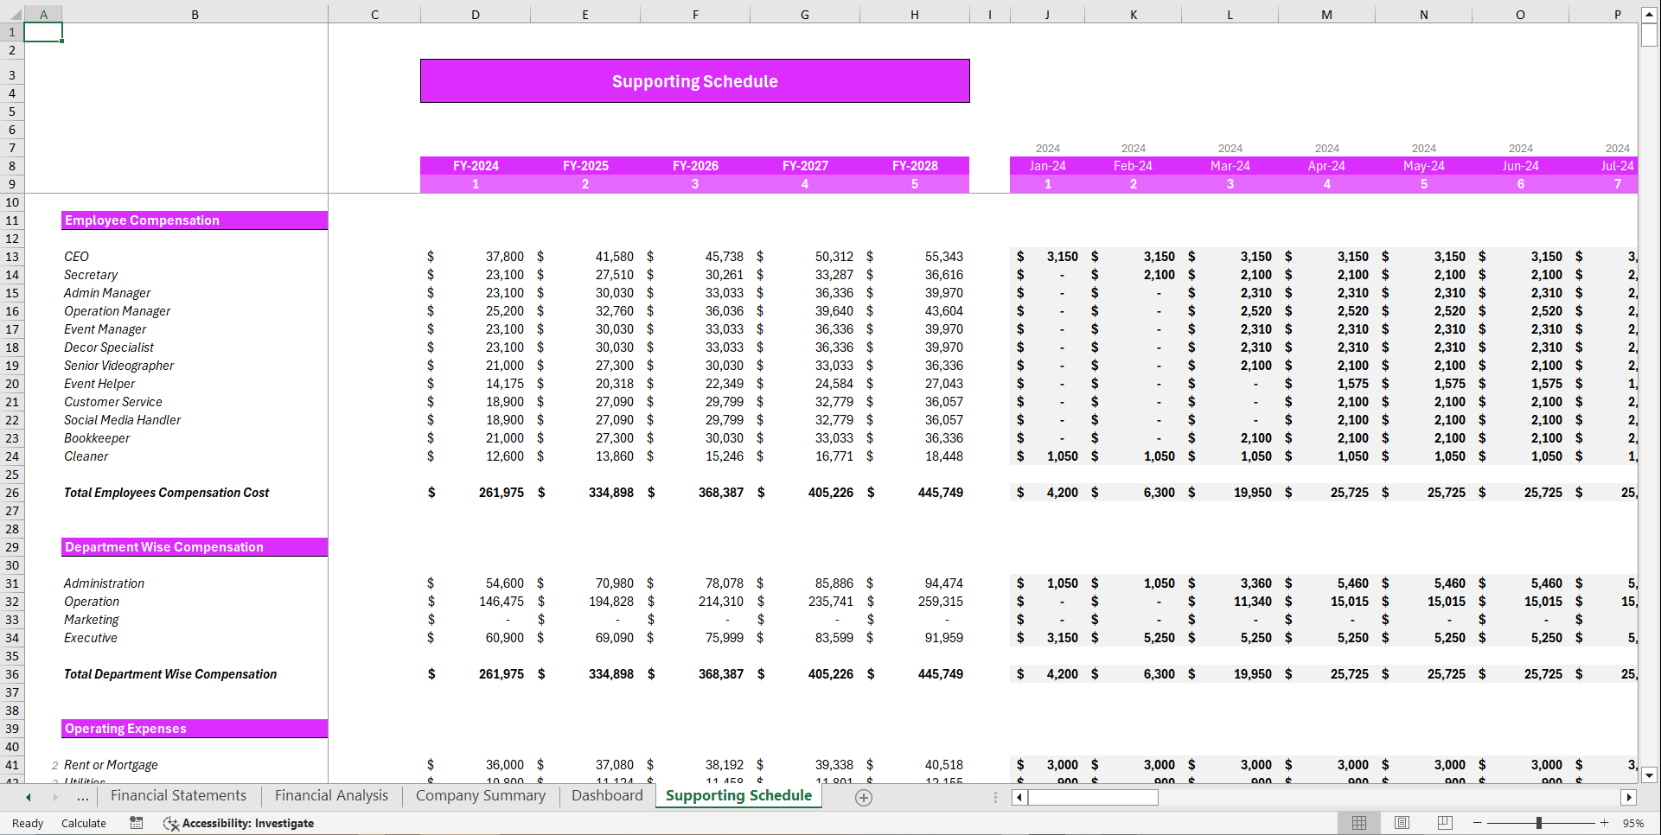Open hidden sheets list via ellipsis button
The width and height of the screenshot is (1661, 835).
click(x=82, y=796)
